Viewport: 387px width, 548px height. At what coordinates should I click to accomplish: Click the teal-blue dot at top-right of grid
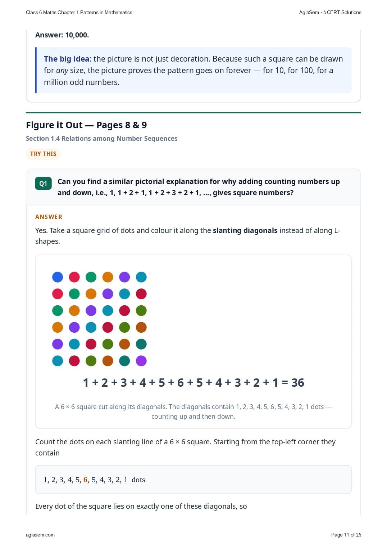point(141,277)
